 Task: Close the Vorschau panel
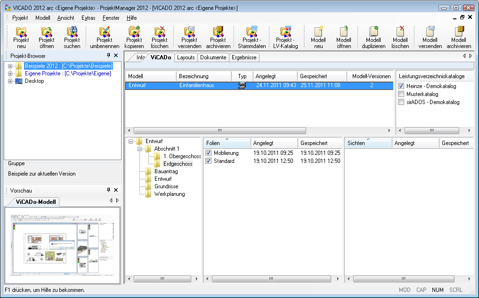coord(116,190)
